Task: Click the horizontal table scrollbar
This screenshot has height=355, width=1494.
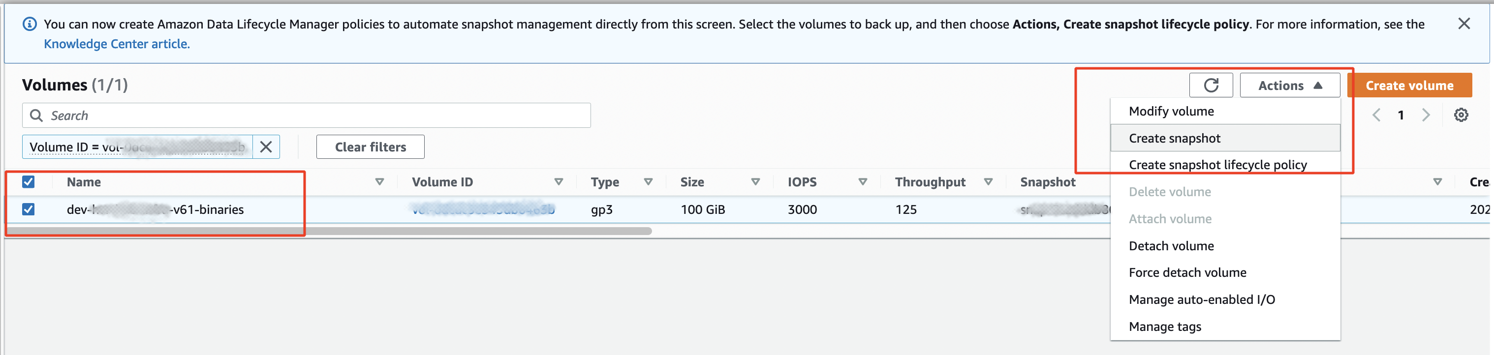Action: click(329, 231)
